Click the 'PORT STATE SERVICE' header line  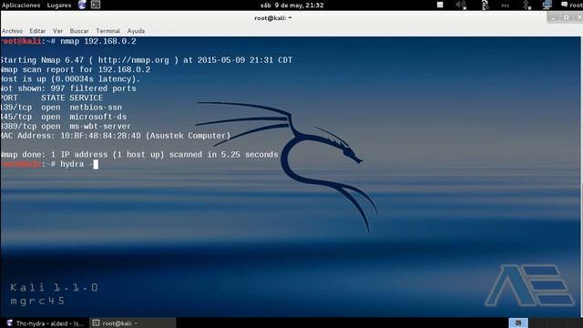pyautogui.click(x=52, y=97)
